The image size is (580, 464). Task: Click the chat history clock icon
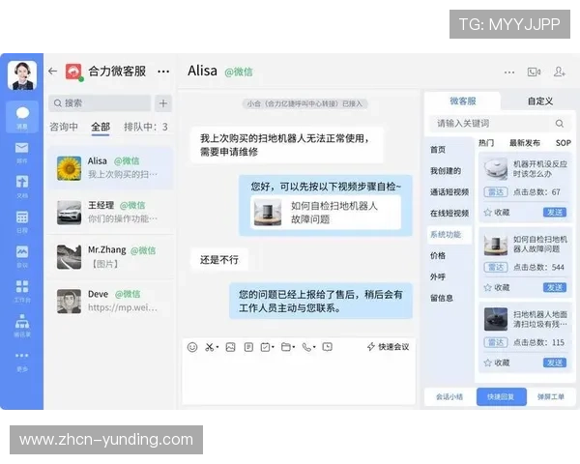coord(328,347)
